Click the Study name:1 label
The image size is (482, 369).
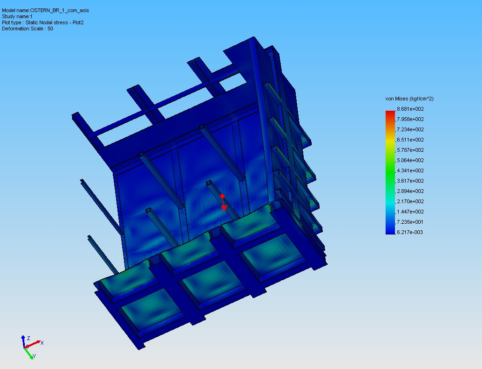[17, 16]
